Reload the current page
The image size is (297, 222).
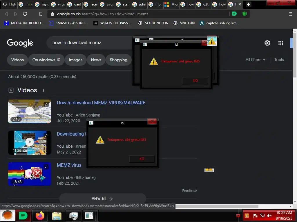25,14
